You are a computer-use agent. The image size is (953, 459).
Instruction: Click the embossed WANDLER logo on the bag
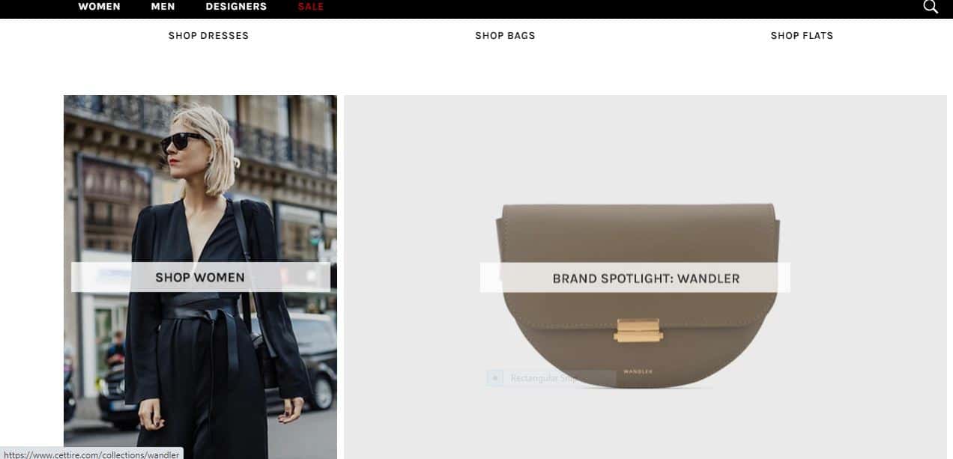(x=638, y=371)
